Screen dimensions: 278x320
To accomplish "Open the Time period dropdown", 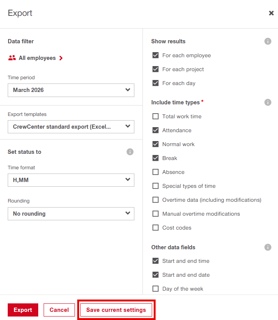I will (x=71, y=90).
